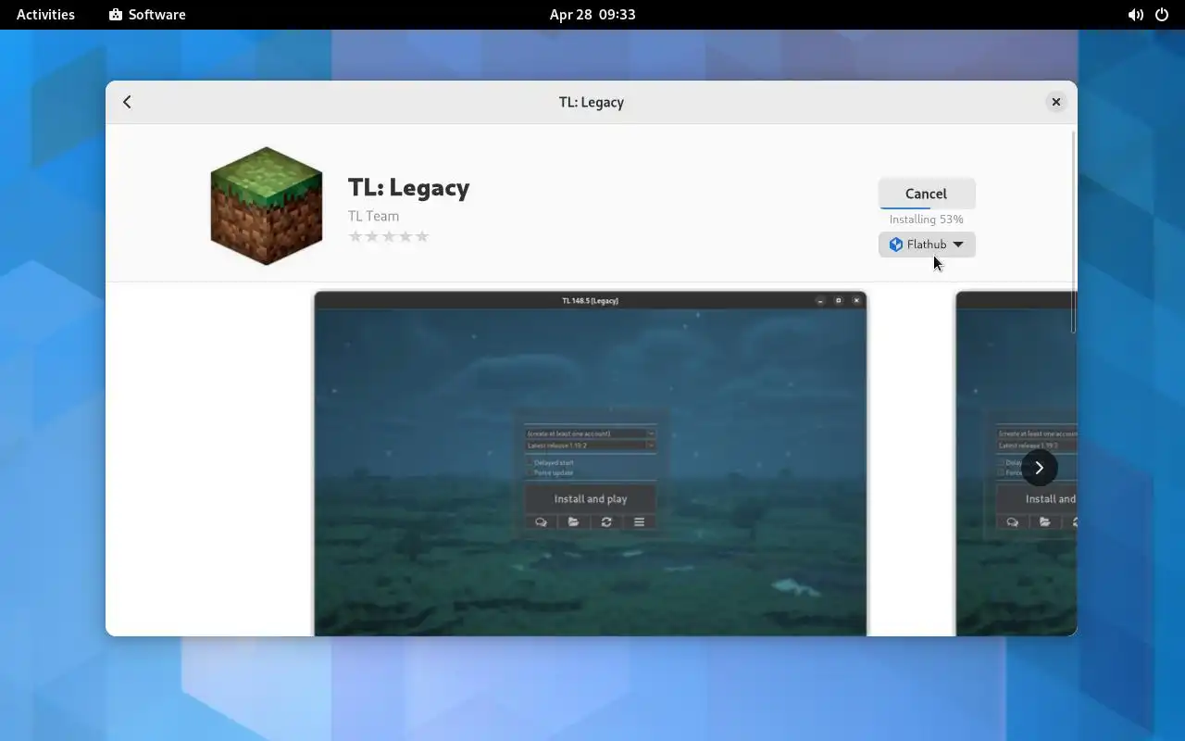Click the TL: Legacy app title heading

[x=408, y=187]
